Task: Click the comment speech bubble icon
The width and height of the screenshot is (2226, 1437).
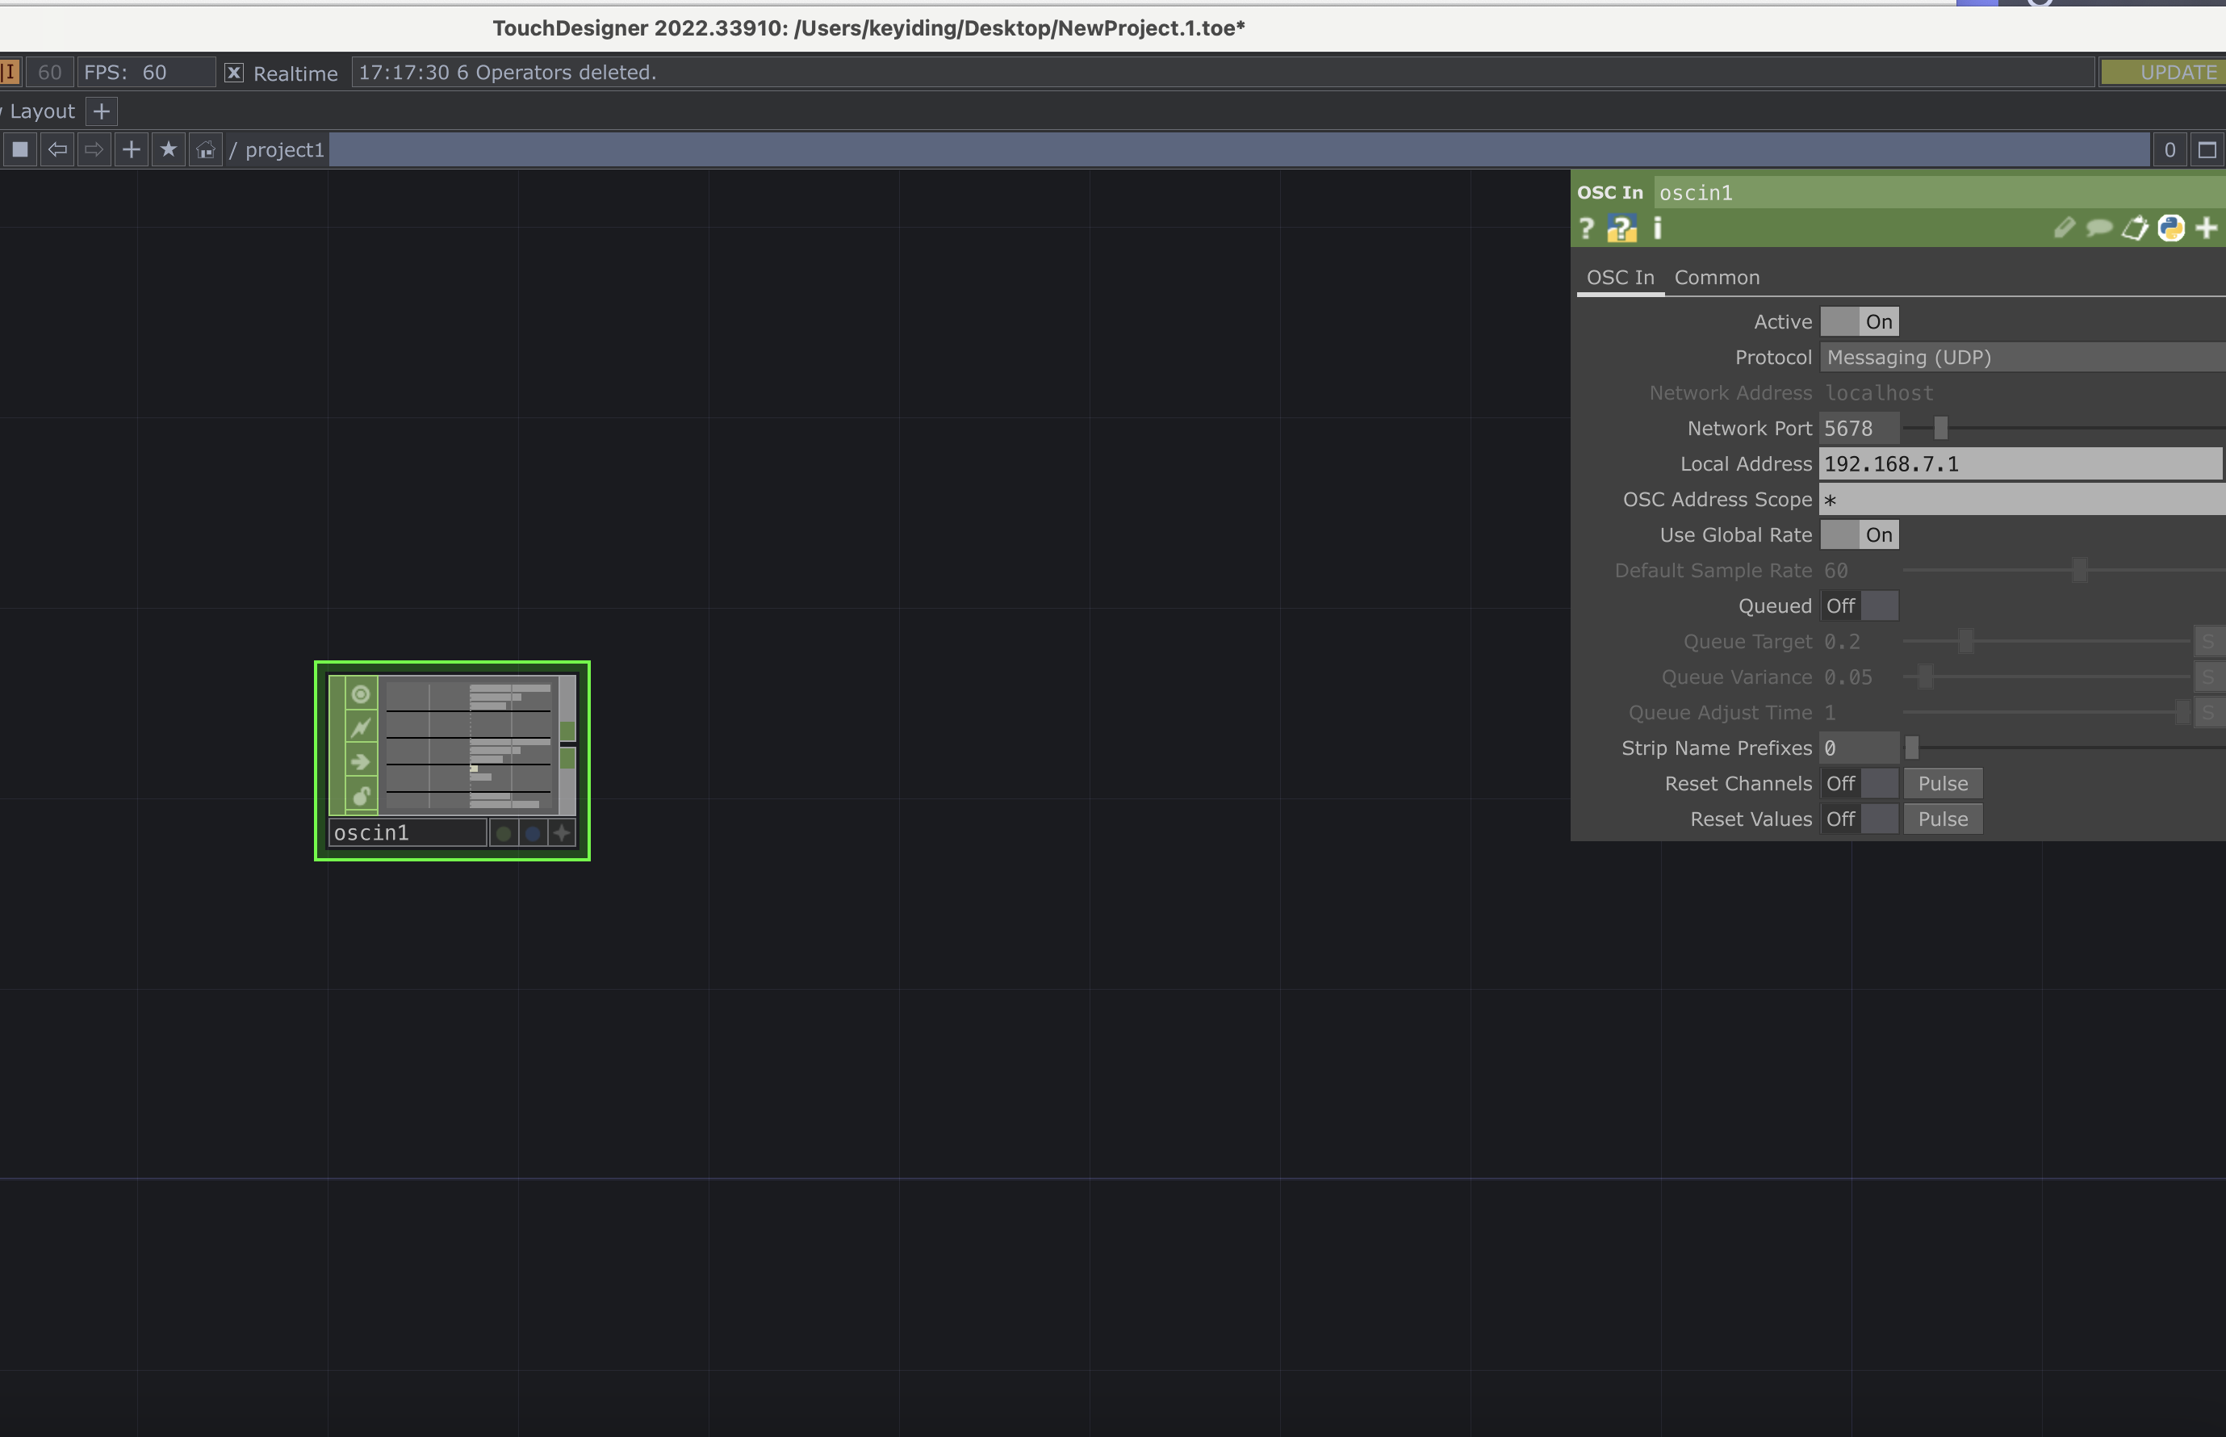Action: (2099, 228)
